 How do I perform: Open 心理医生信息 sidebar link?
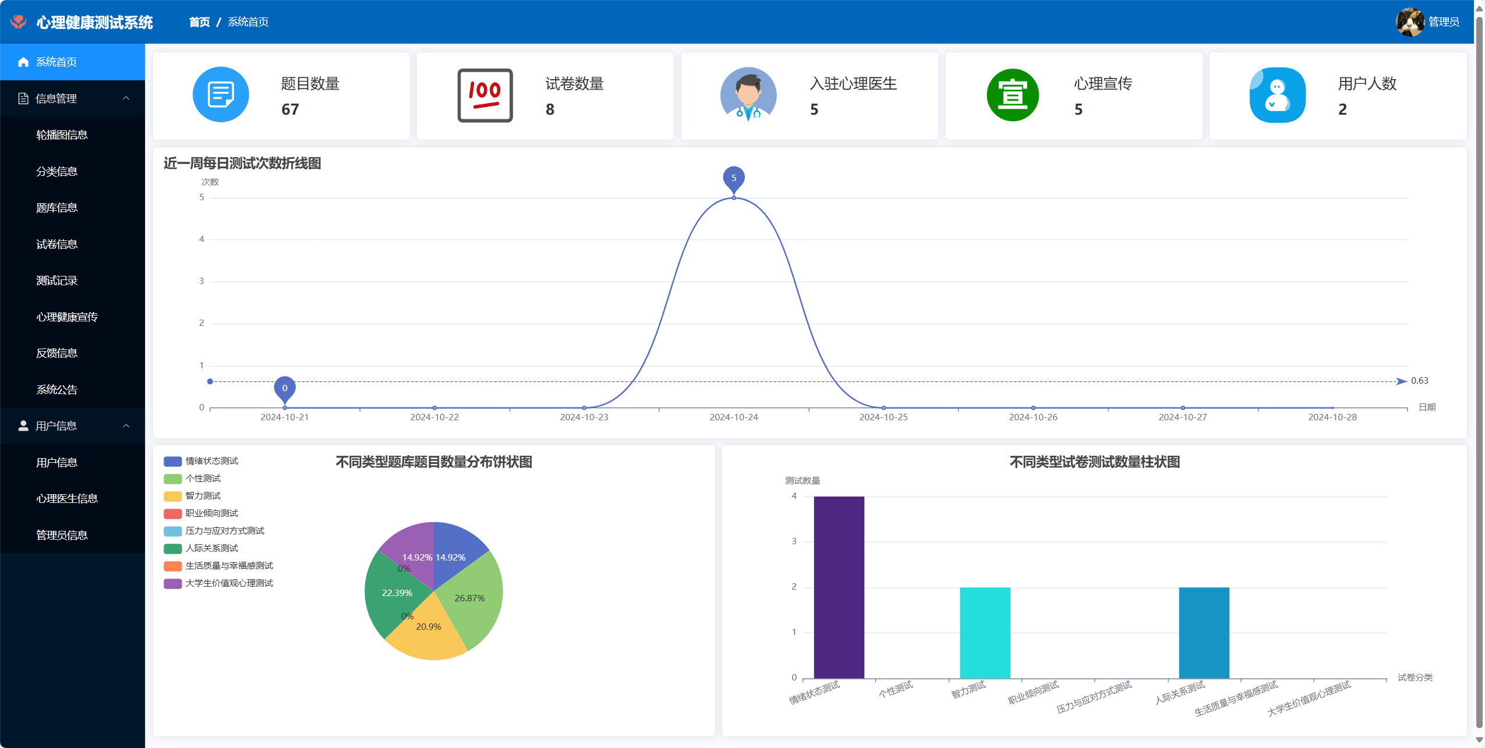coord(66,499)
